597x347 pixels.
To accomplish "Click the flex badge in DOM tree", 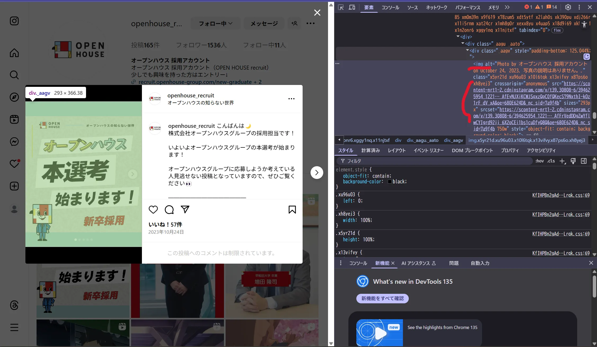I will pyautogui.click(x=557, y=30).
